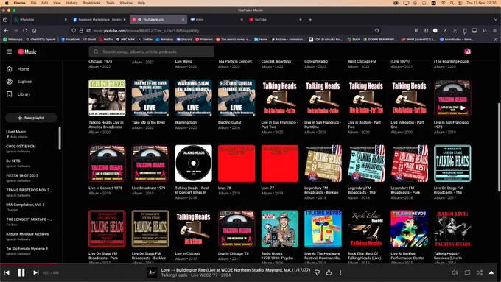Skip to previous track
Screen dimensions: 501x282
(x=7, y=272)
